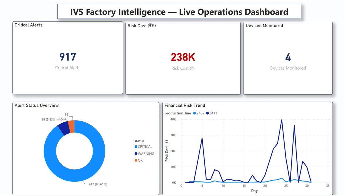Click the WARNING legend color dot
Screen dimensions: 344x196
pyautogui.click(x=136, y=154)
